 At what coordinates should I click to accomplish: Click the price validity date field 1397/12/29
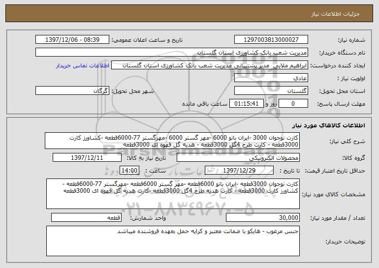(x=239, y=170)
